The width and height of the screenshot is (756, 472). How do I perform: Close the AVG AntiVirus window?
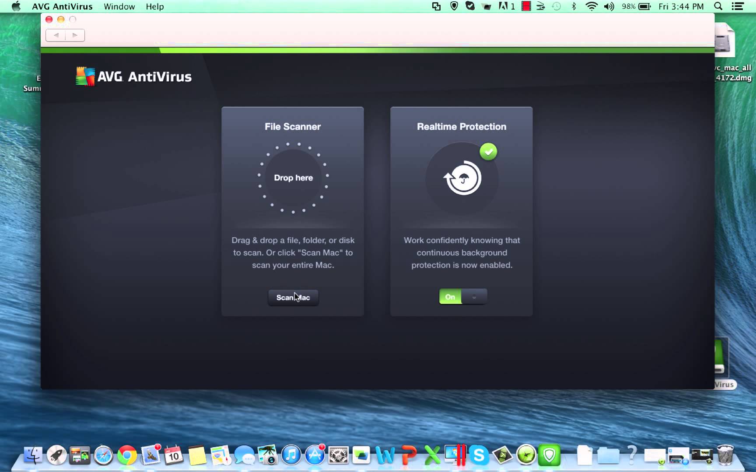tap(49, 19)
